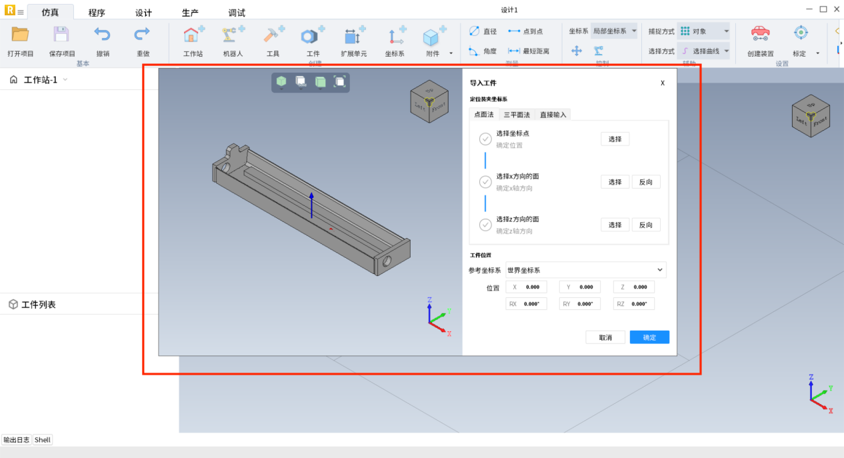
Task: Click the 工作站 house icon
Action: [x=193, y=36]
